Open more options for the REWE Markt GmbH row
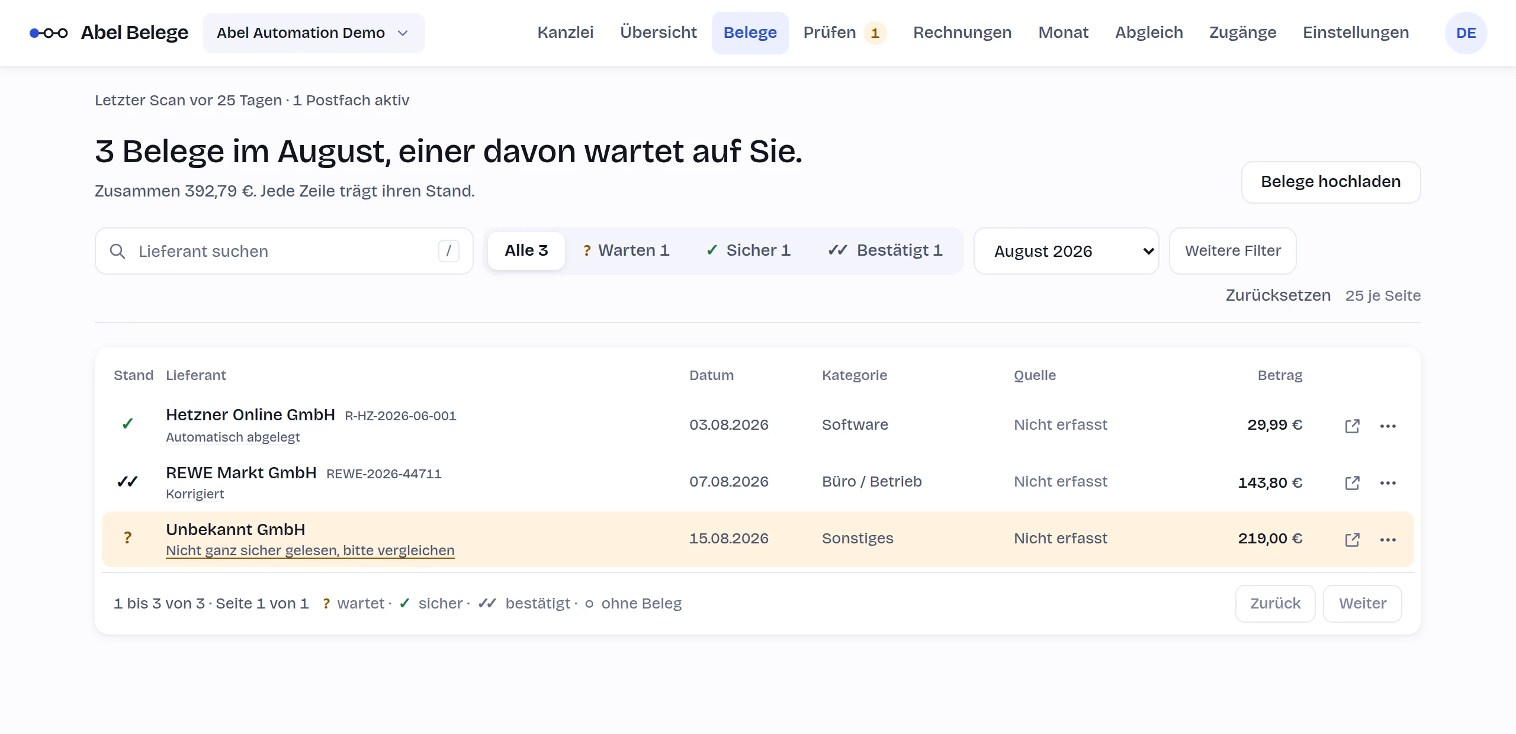Viewport: 1516px width, 734px height. coord(1387,482)
